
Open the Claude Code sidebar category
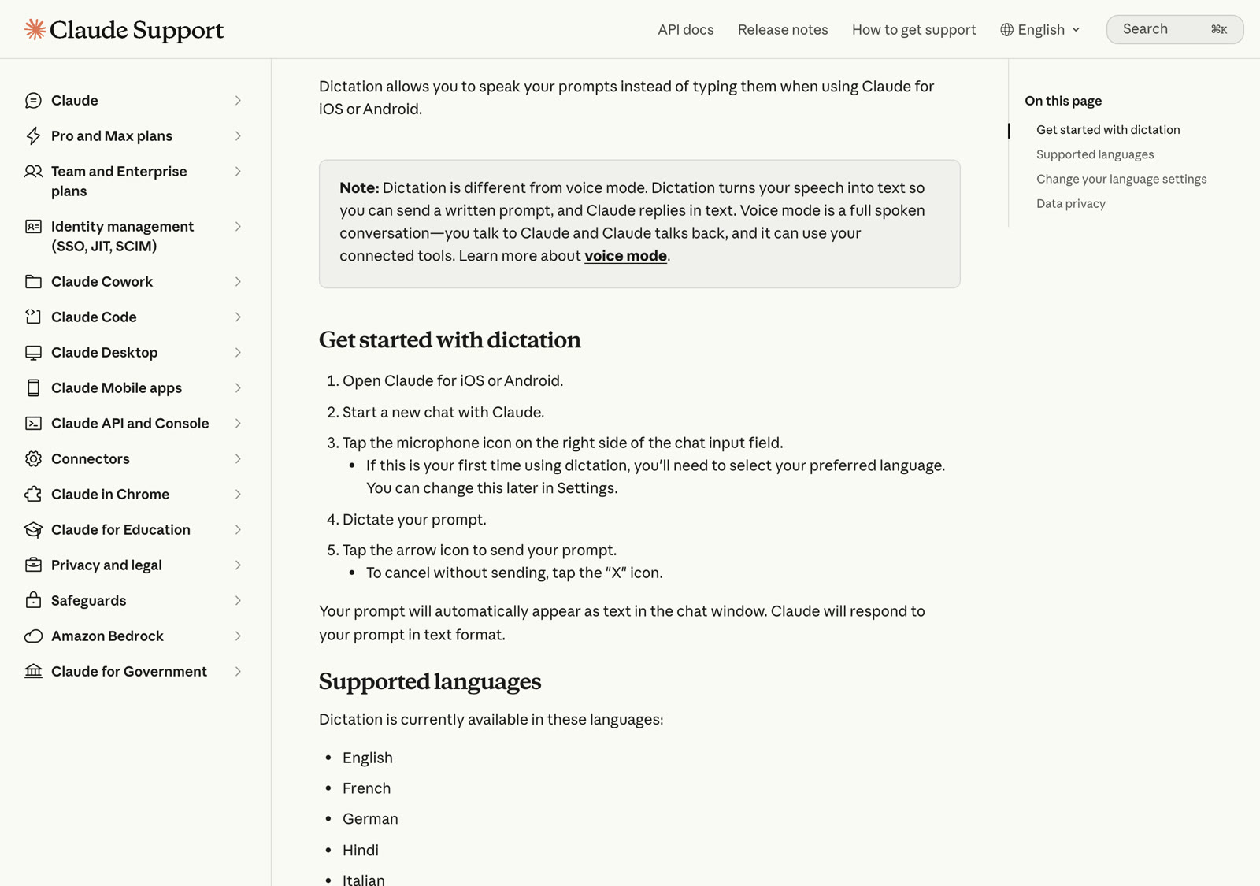(x=134, y=317)
